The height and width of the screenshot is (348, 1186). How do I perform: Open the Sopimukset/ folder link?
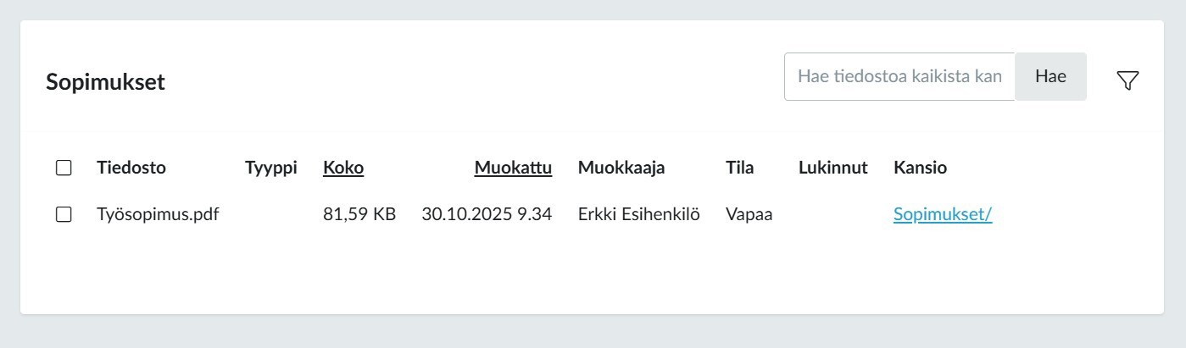tap(942, 214)
